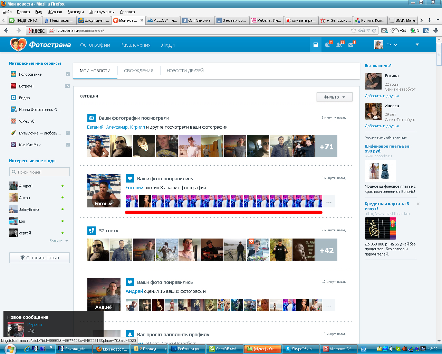
Task: Close the Мои новости browser tab
Action: tap(142, 20)
